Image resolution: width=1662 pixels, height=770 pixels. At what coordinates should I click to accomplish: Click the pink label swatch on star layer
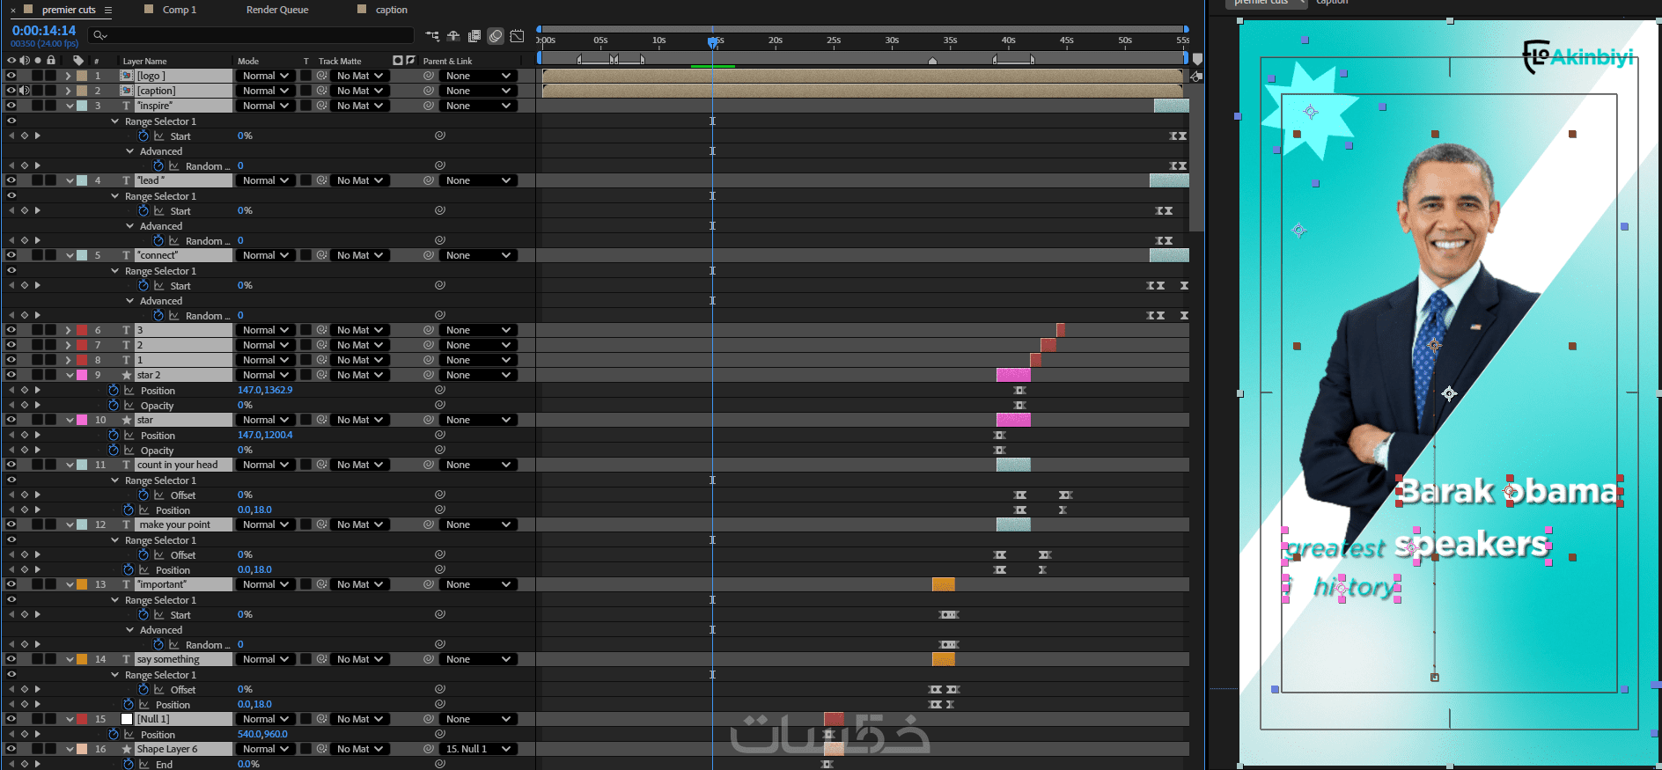point(82,420)
